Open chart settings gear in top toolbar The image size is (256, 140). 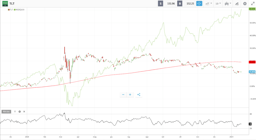[x=245, y=3]
